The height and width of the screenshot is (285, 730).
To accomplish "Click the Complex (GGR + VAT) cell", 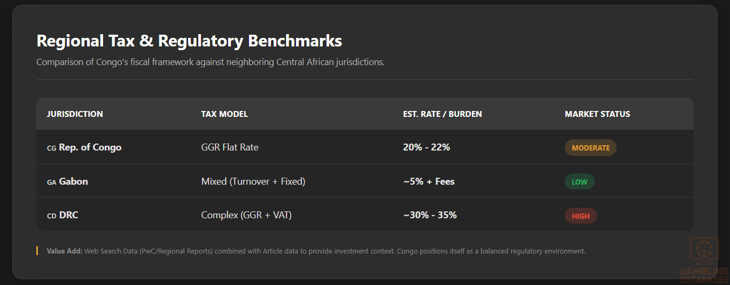I will [246, 215].
